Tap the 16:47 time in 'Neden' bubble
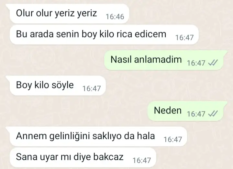 click(x=196, y=114)
